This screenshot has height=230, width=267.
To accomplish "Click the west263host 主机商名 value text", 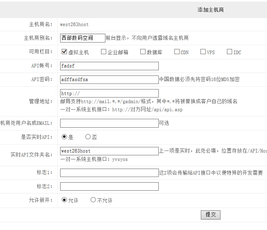I will (74, 24).
